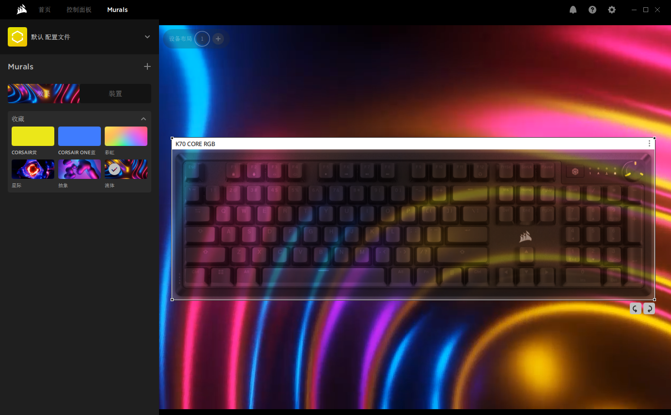Screen dimensions: 671x415
Task: Rotate keyboard counterclockwise
Action: pos(635,308)
